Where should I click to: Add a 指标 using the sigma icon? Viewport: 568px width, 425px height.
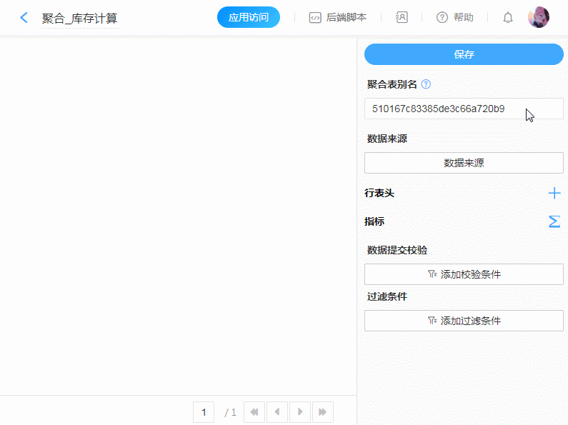[x=554, y=222]
